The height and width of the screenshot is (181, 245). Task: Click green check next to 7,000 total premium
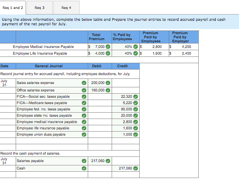click(108, 47)
